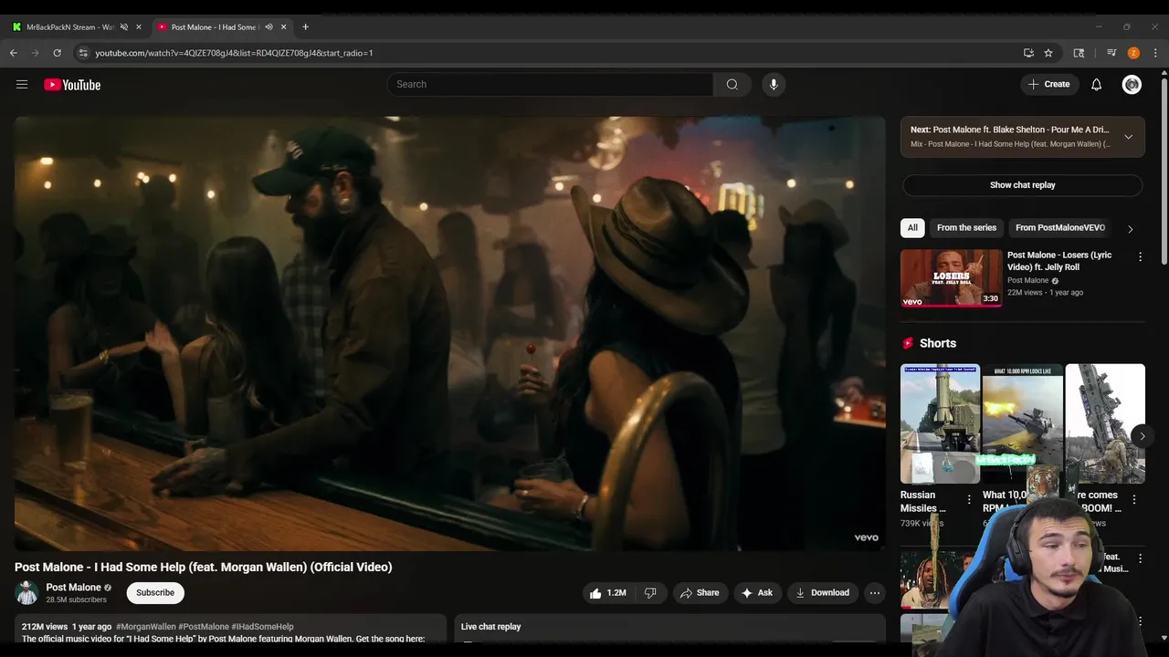
Task: Click the Live chat replay heading
Action: pos(490,627)
